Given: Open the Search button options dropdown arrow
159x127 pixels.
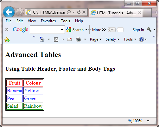Looking at the screenshot, I should (x=86, y=30).
